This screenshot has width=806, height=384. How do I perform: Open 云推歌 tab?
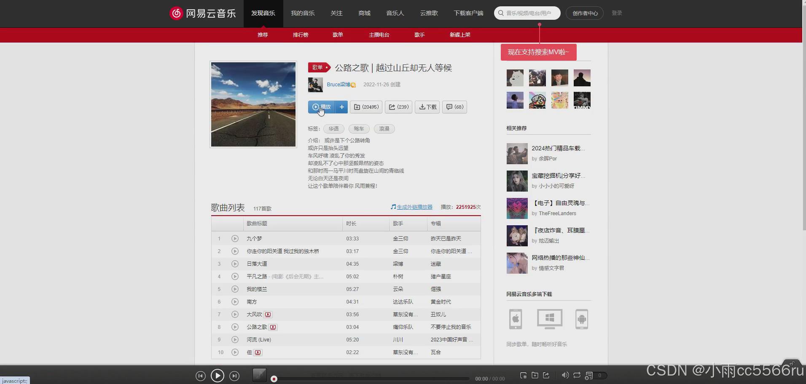[429, 13]
